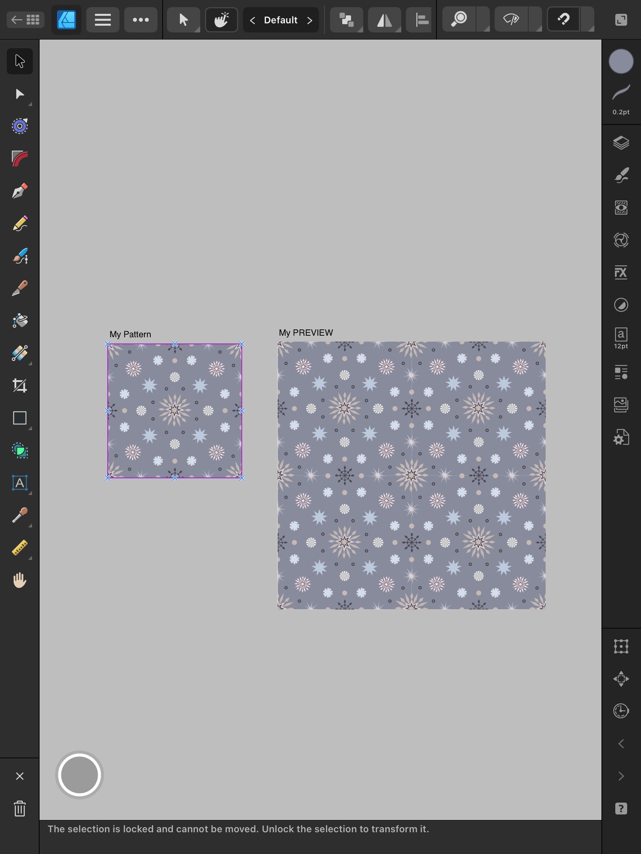Open the zoom magnifier control
The image size is (641, 854).
[459, 20]
